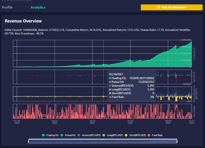Click the 07/10/2021 tooltip date header

point(117,74)
